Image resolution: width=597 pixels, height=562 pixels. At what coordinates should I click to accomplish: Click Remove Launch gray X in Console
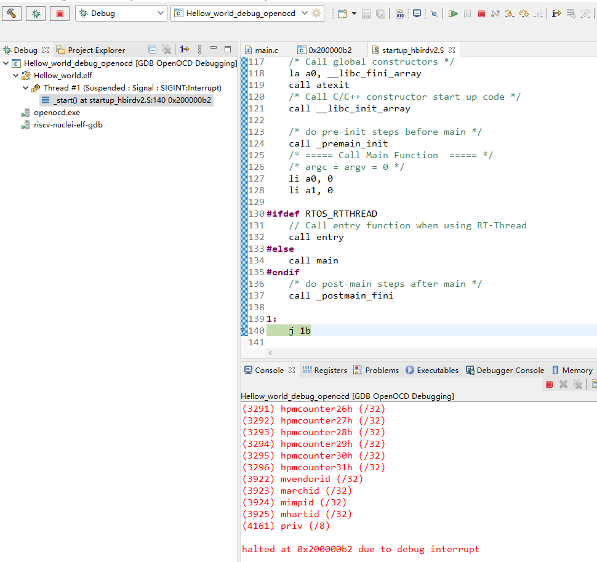(x=564, y=385)
